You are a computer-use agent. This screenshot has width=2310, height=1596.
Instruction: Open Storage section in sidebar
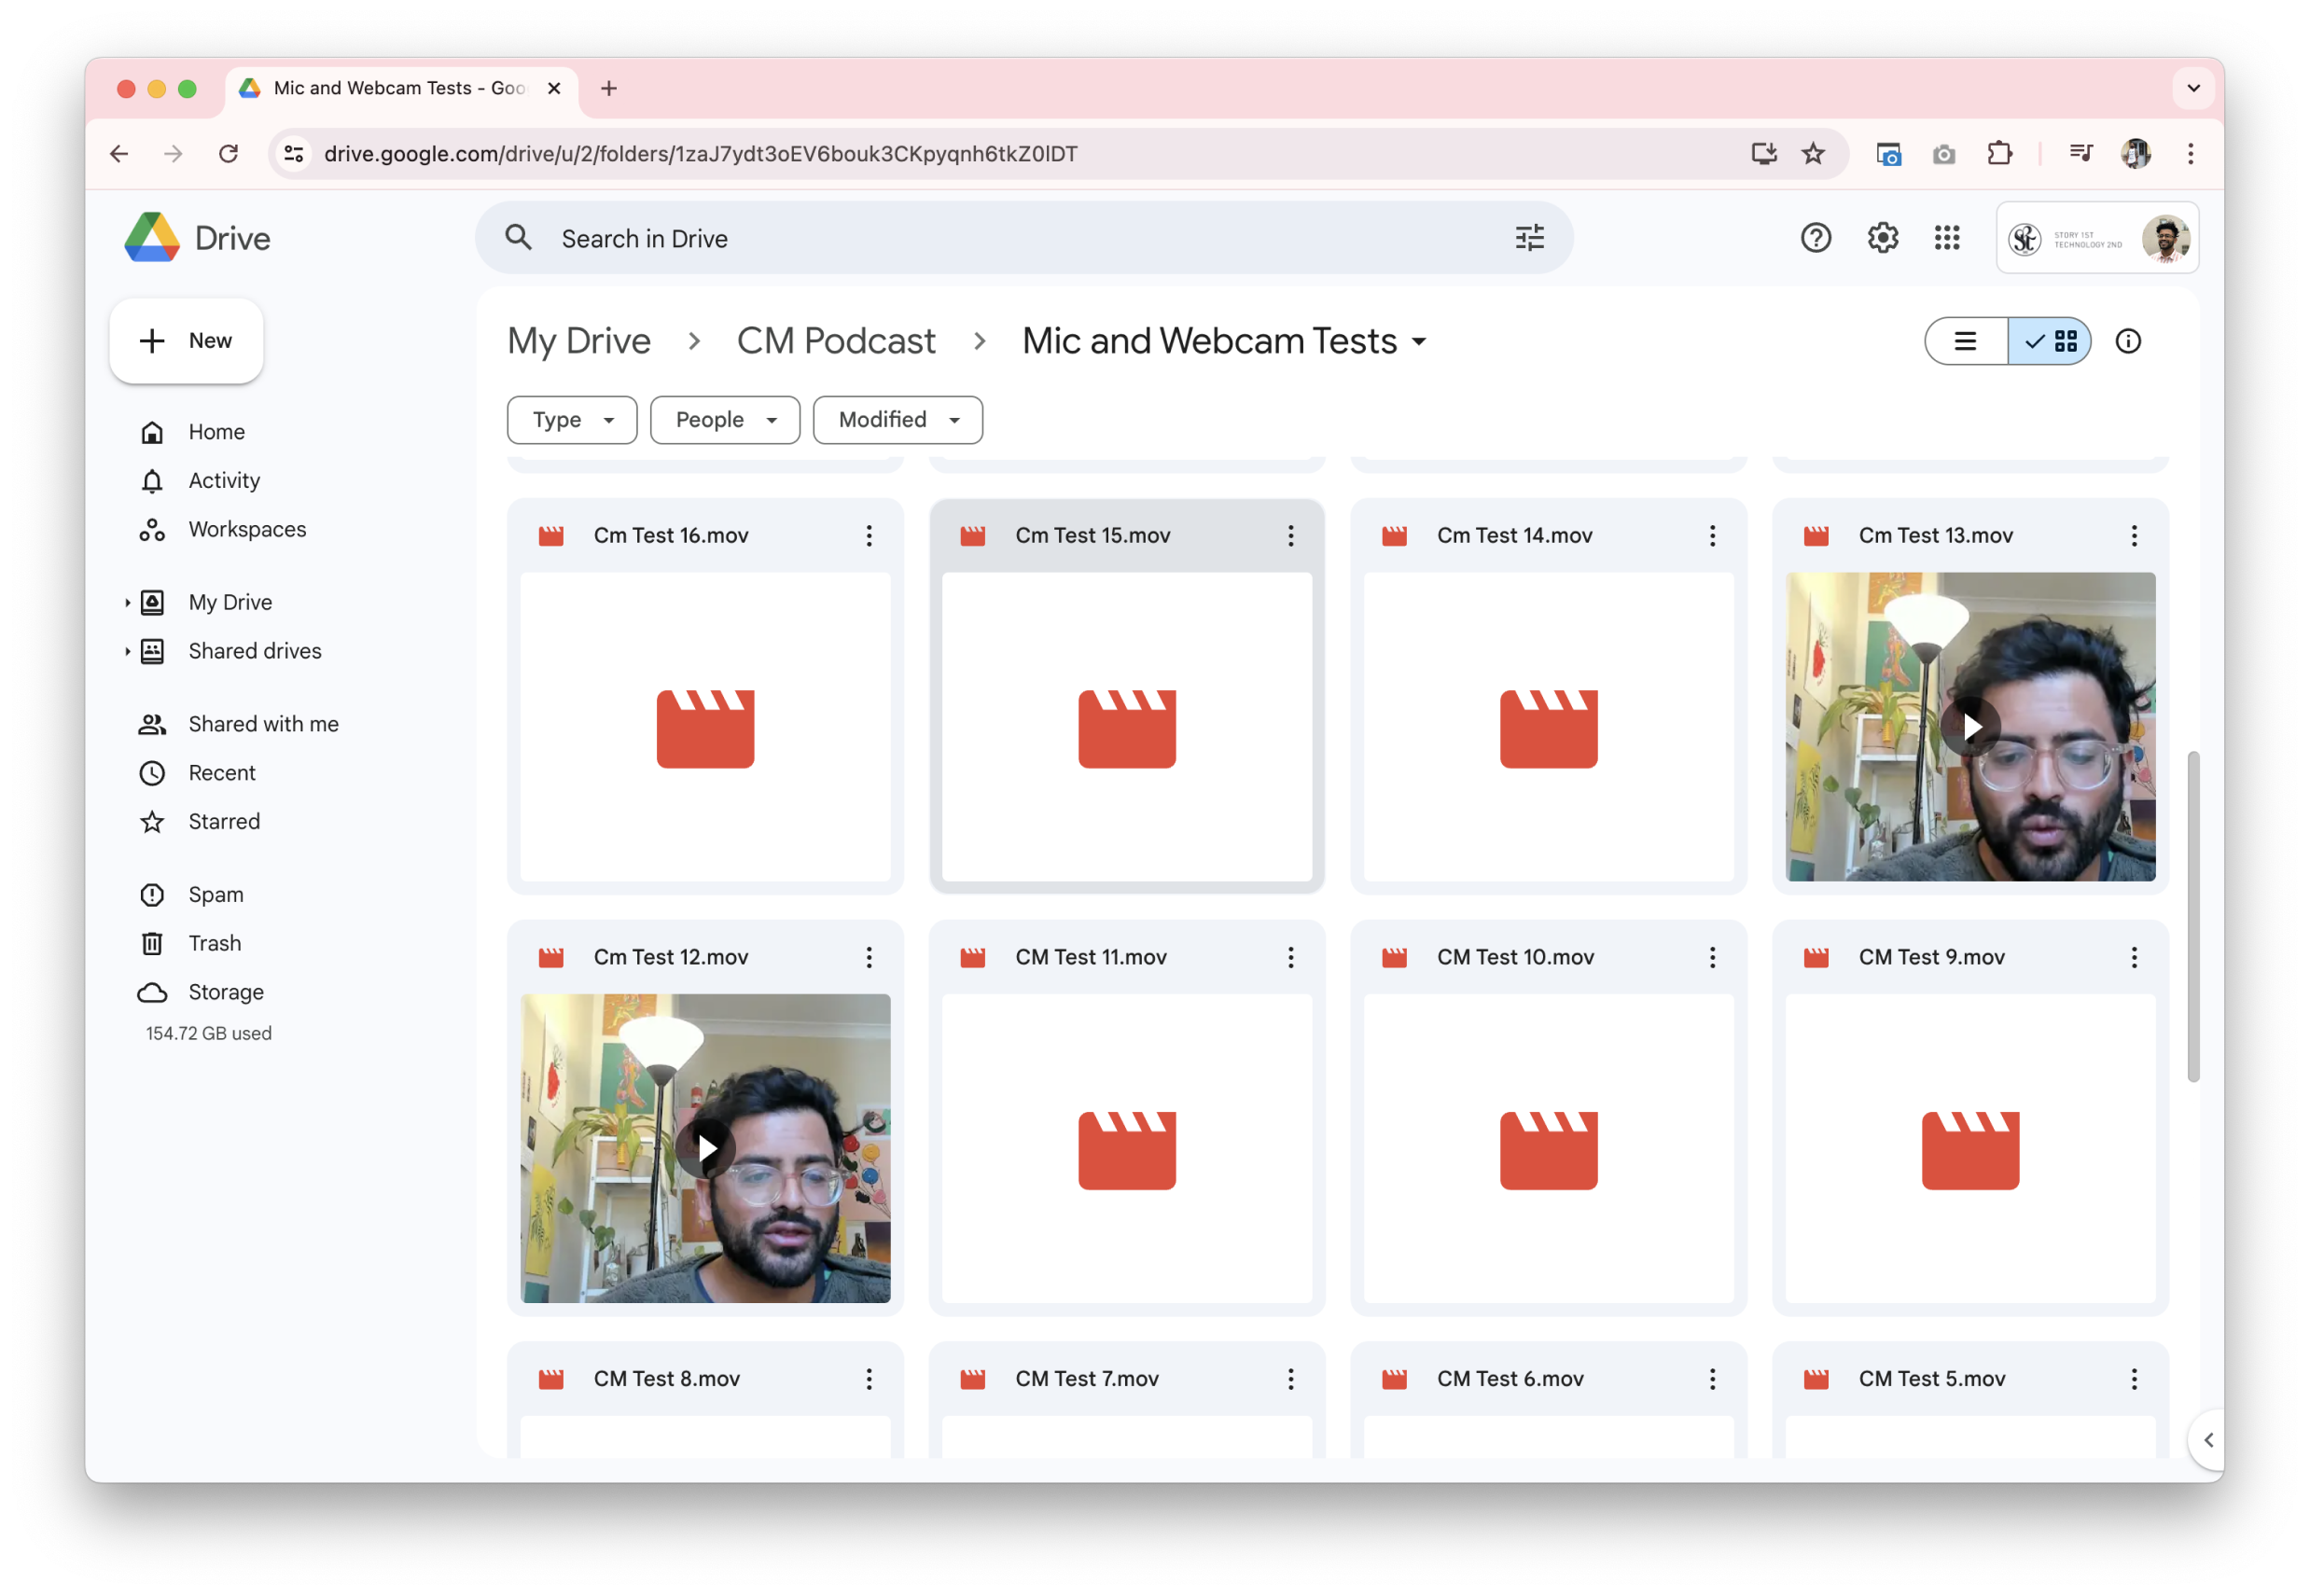(226, 992)
